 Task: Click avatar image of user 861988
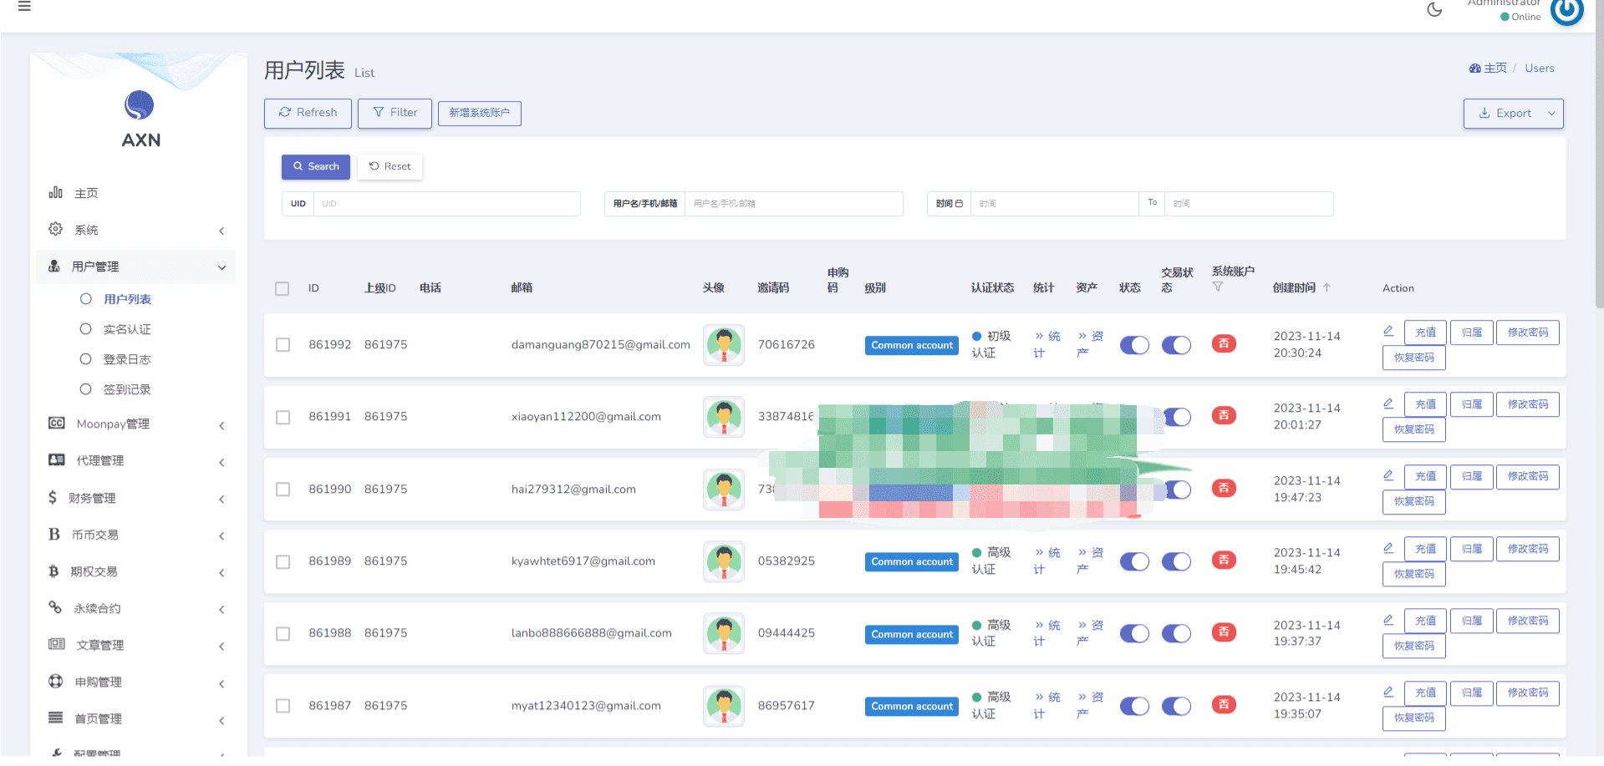click(724, 633)
